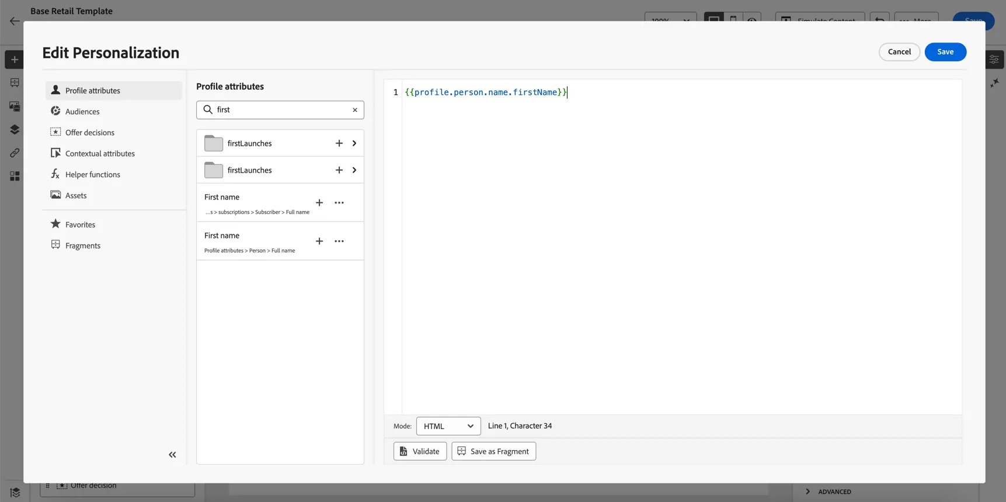Click the link icon in background left rail

[15, 153]
